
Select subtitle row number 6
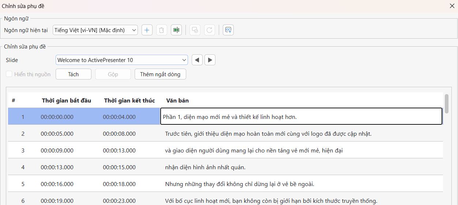[x=23, y=201]
